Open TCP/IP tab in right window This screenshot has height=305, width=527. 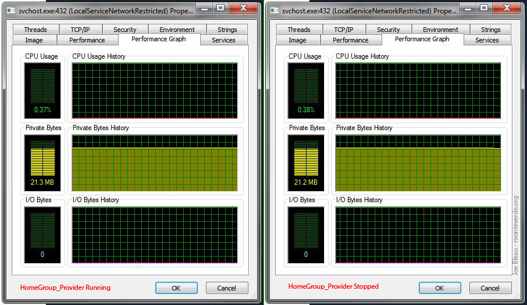(344, 29)
